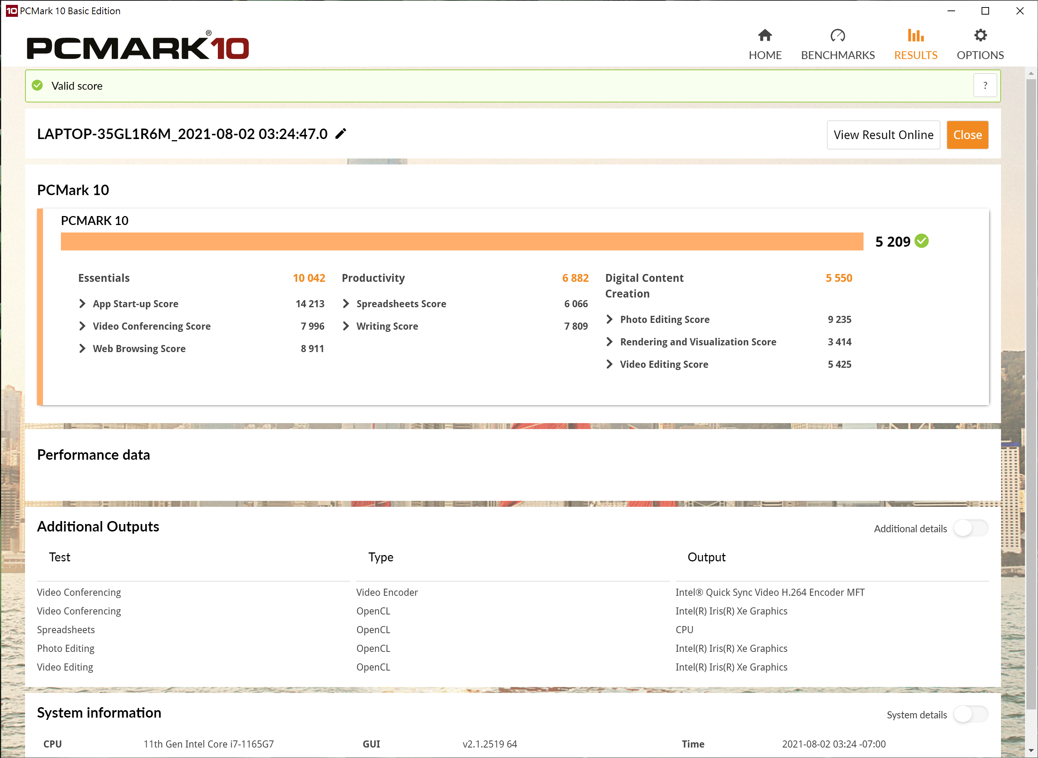This screenshot has height=758, width=1038.
Task: Open Options via the gear icon
Action: click(x=980, y=36)
